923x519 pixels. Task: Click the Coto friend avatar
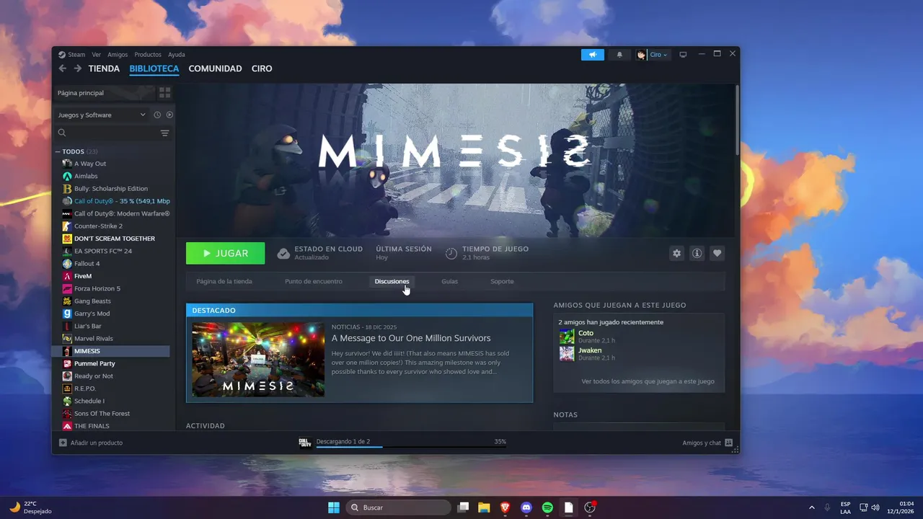pyautogui.click(x=567, y=337)
